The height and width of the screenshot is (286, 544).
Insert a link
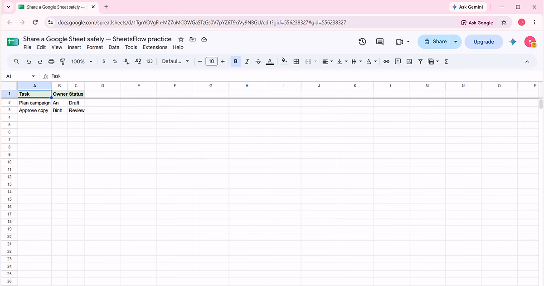[x=386, y=61]
